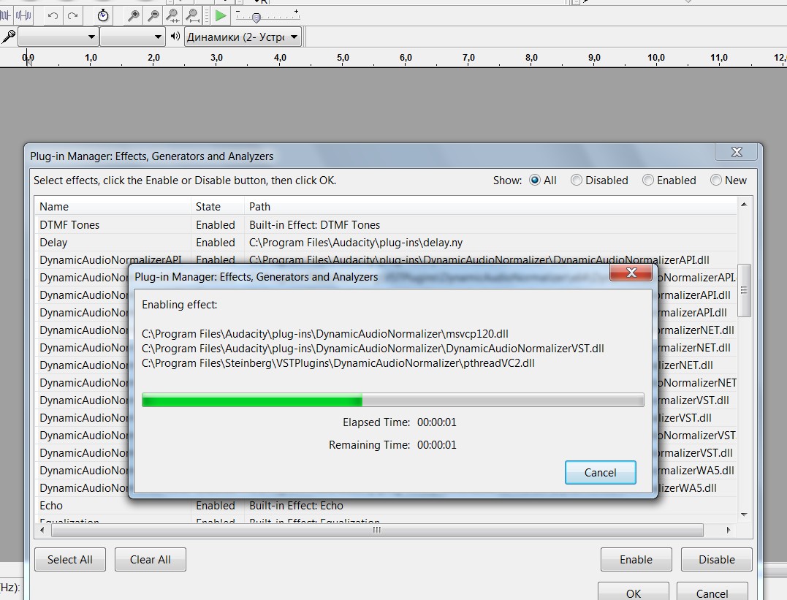This screenshot has width=787, height=600.
Task: Click the Trim audio toolbar icon
Action: tap(5, 15)
